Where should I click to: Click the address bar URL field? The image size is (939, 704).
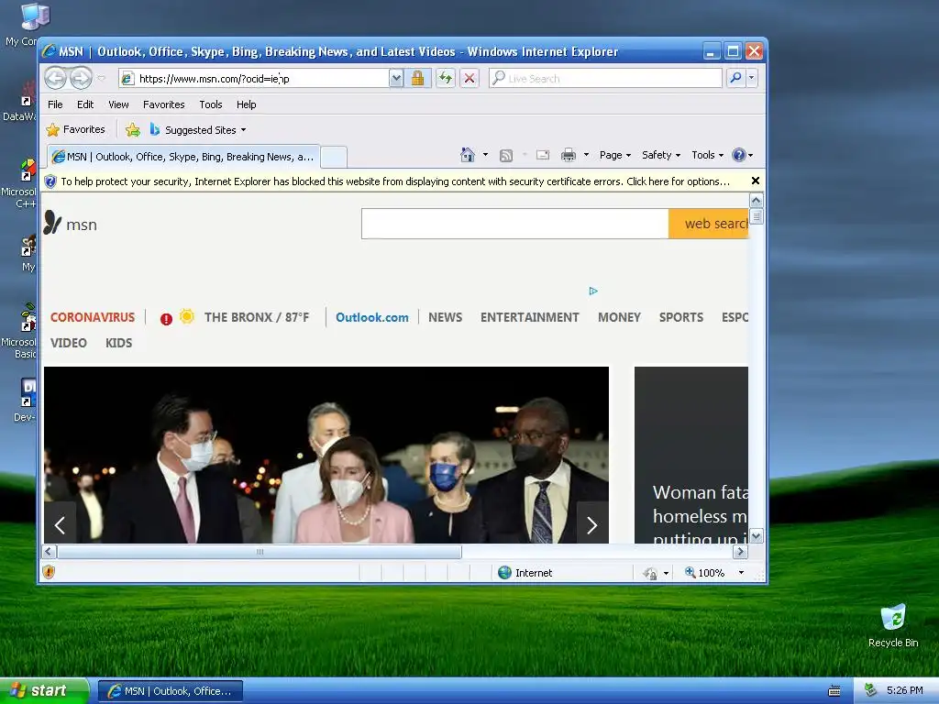[x=255, y=79]
